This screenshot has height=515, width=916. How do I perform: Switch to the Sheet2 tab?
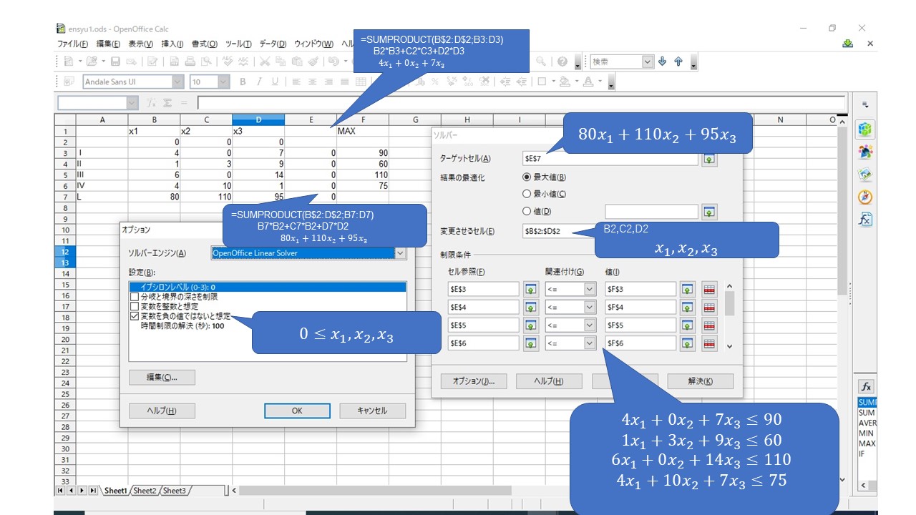(x=145, y=491)
